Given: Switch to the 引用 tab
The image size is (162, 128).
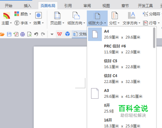Looking at the screenshot, I should click(68, 6).
